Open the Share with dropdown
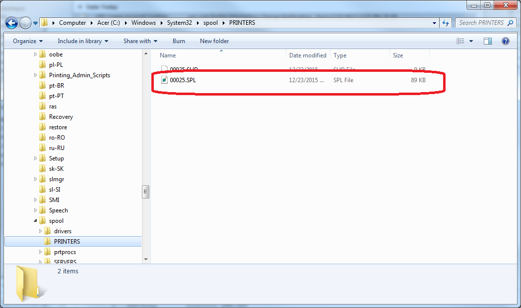The height and width of the screenshot is (308, 521). click(140, 41)
